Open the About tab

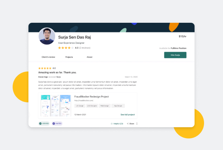(x=90, y=57)
